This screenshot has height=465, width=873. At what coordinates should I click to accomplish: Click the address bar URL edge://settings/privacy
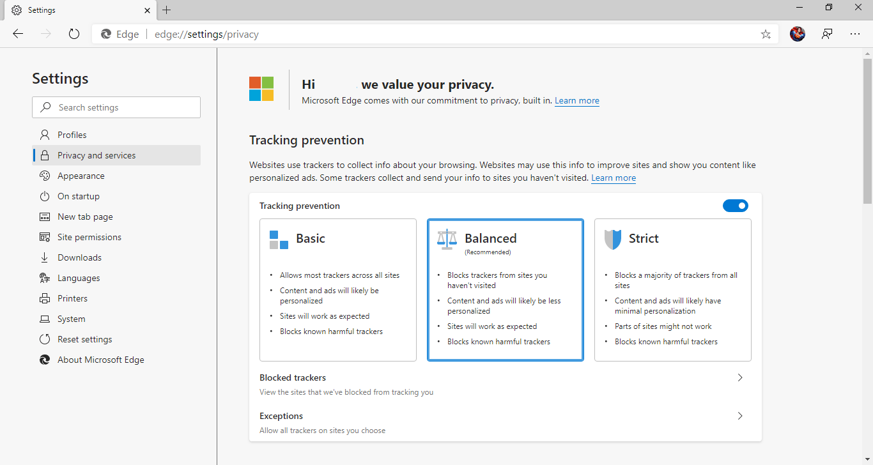(x=206, y=34)
